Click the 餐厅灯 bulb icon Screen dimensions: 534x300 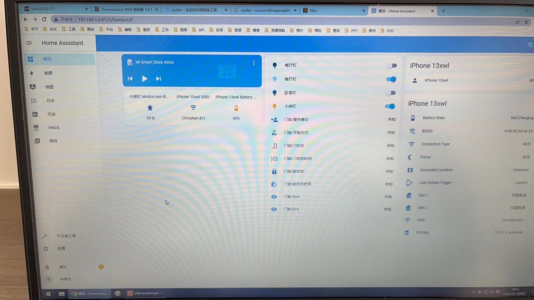click(275, 65)
